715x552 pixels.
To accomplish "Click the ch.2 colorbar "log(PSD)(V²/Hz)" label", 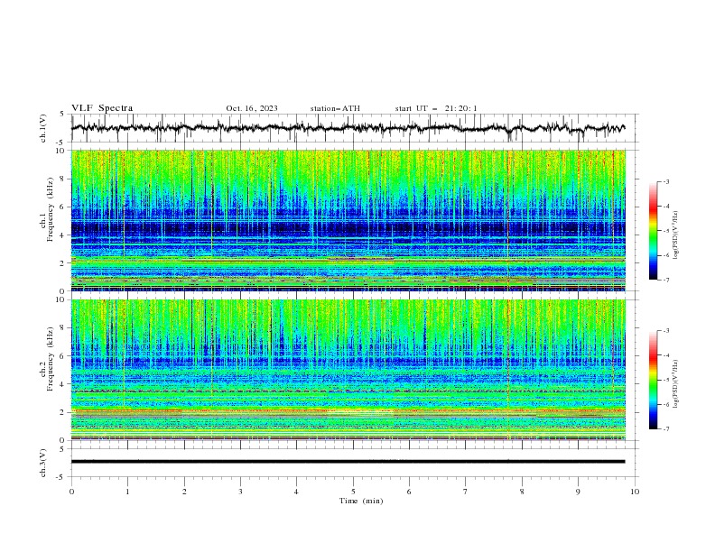I will 676,384.
